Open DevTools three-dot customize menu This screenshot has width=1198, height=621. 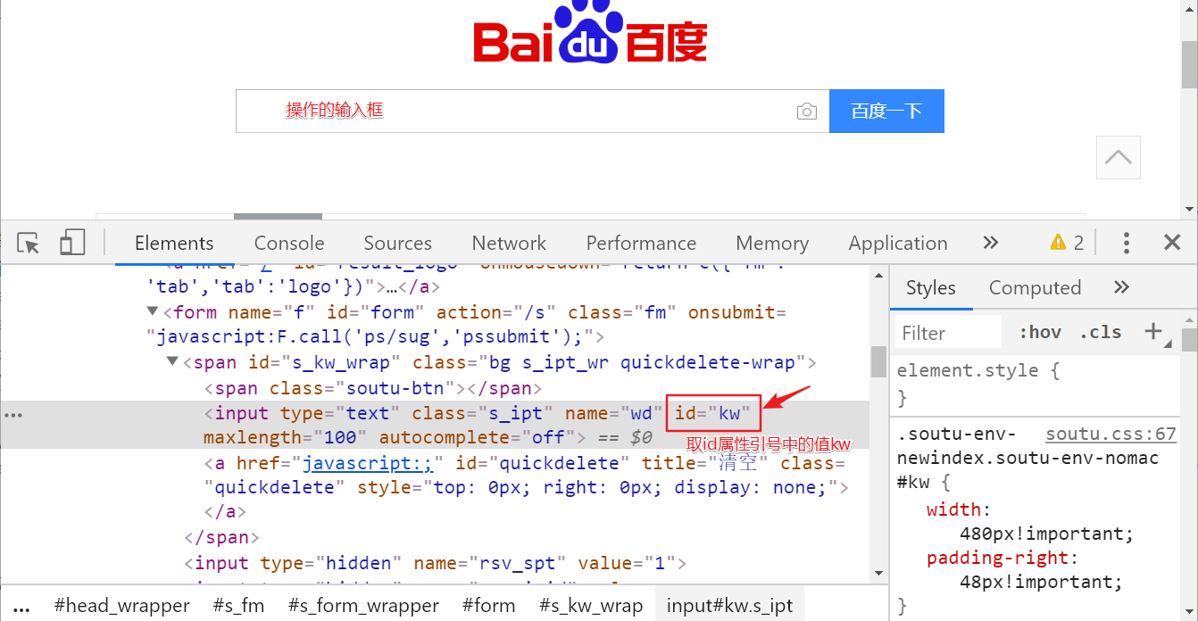(x=1127, y=243)
